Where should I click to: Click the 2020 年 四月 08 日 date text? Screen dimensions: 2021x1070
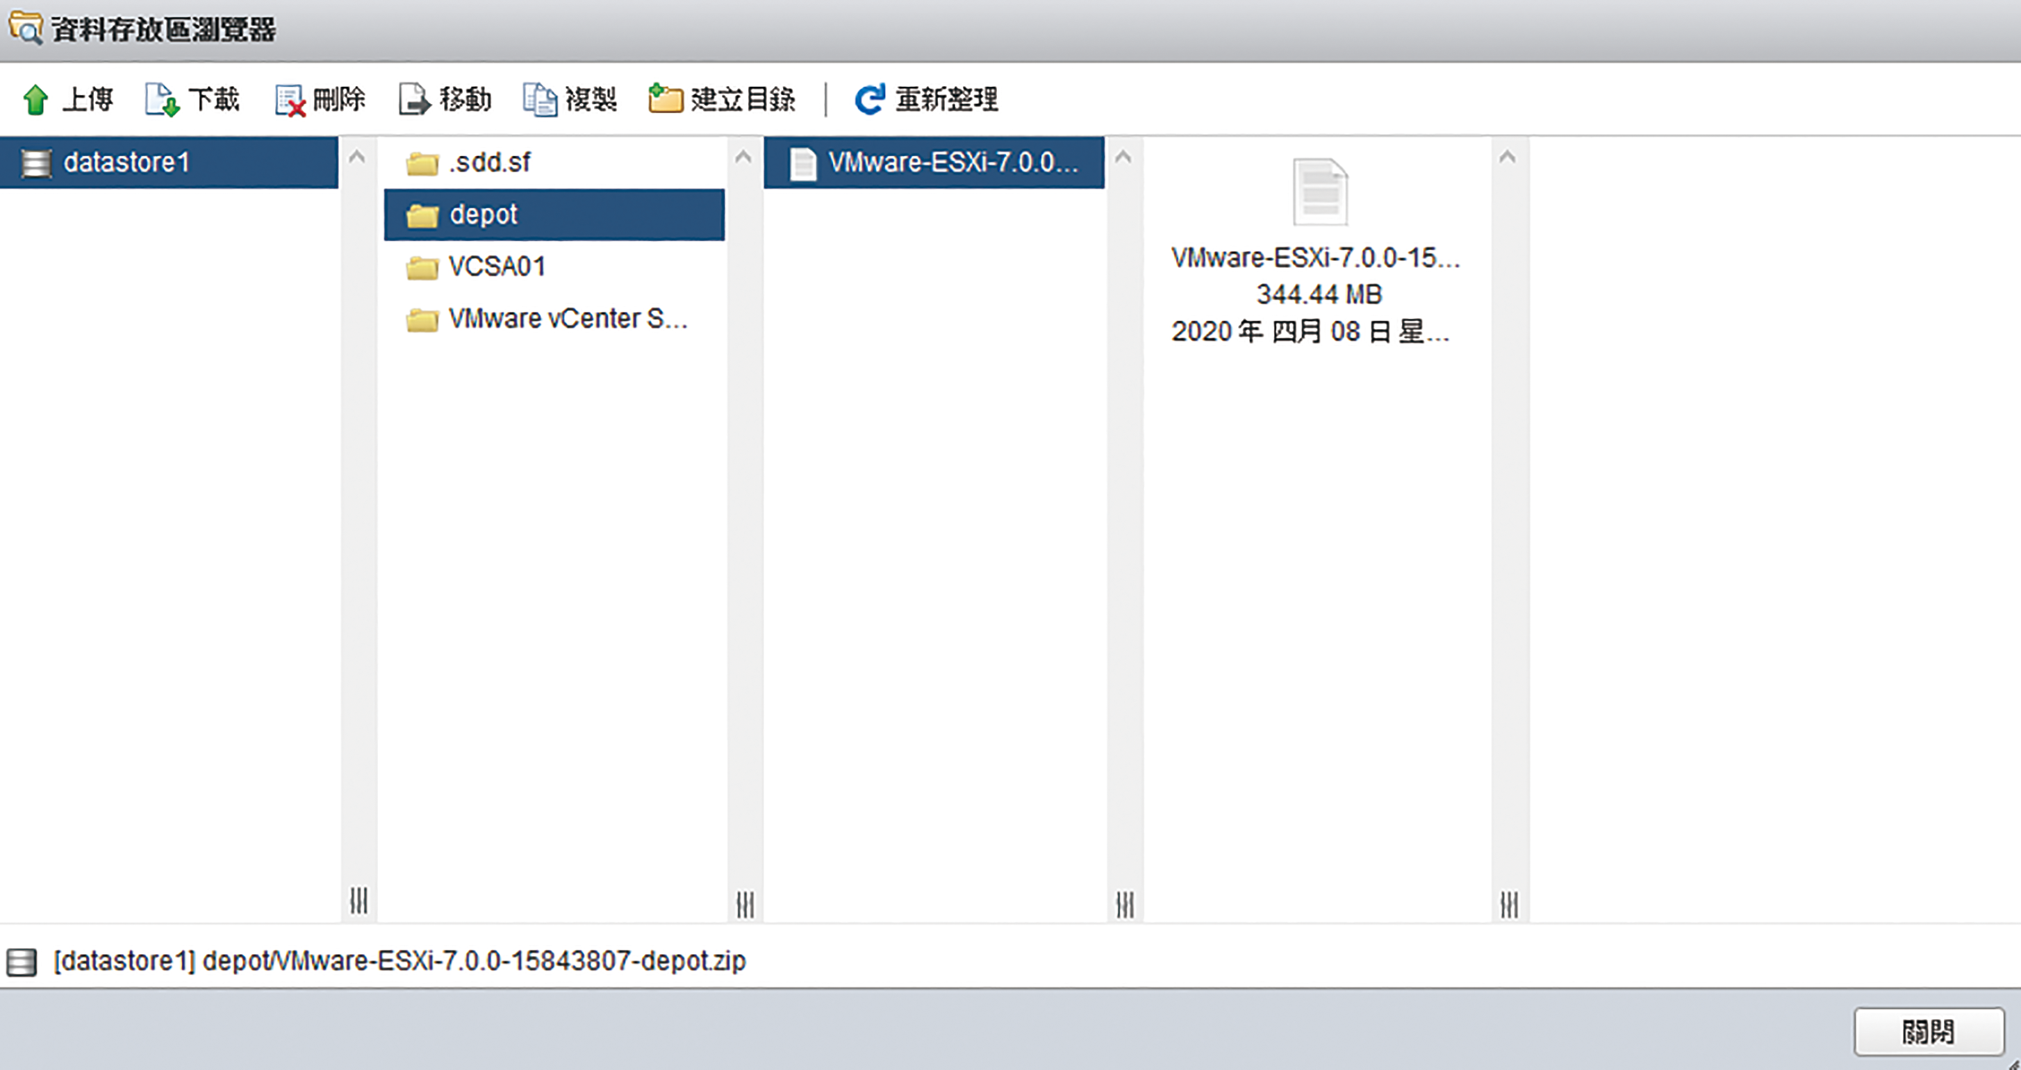(1310, 332)
